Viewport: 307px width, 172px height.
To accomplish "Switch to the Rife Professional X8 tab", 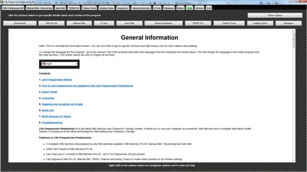I will (x=13, y=8).
